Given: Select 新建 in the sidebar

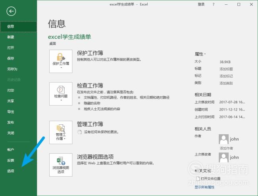Looking at the screenshot, I should tap(18, 37).
